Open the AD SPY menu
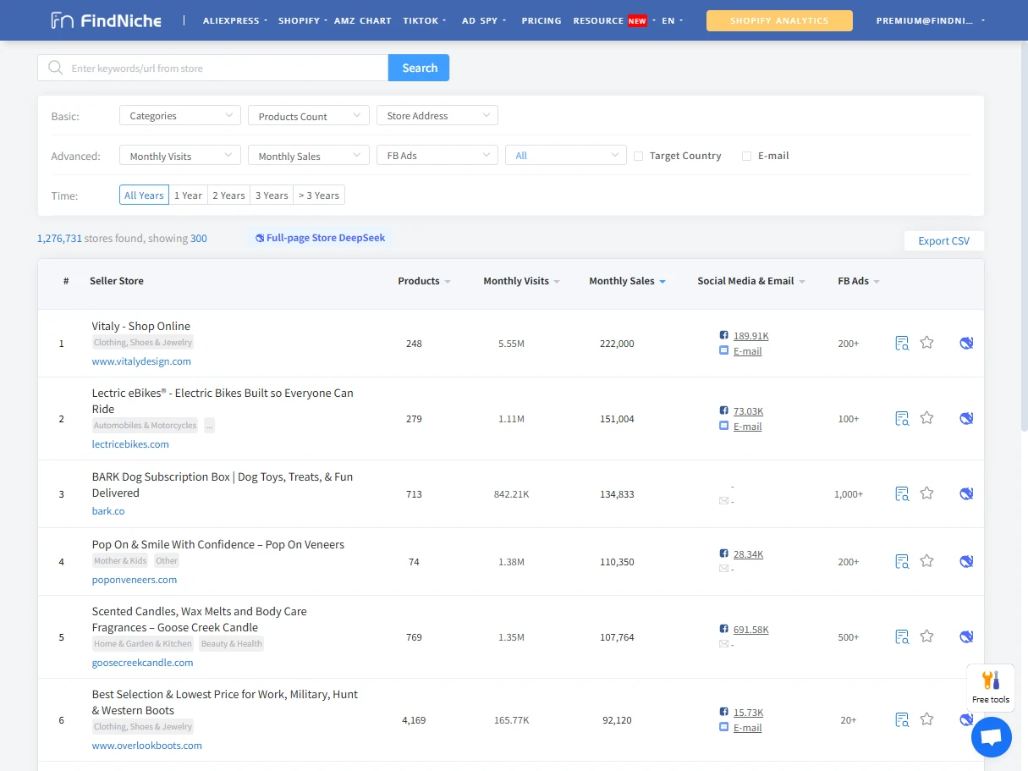 (x=485, y=20)
